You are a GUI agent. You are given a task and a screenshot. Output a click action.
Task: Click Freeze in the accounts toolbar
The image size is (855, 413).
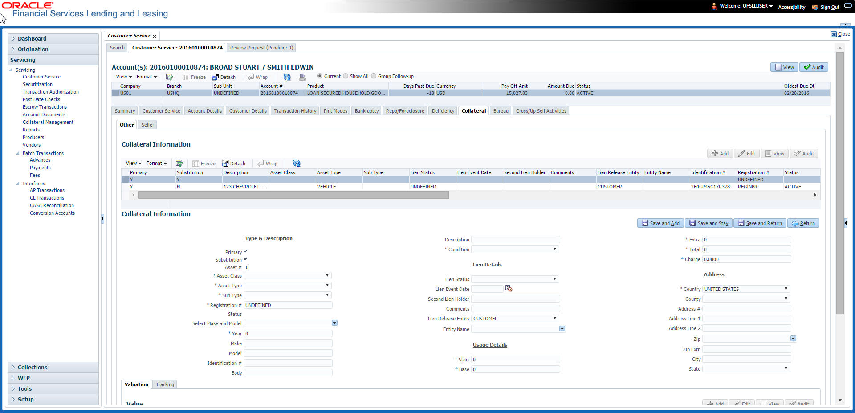click(194, 77)
